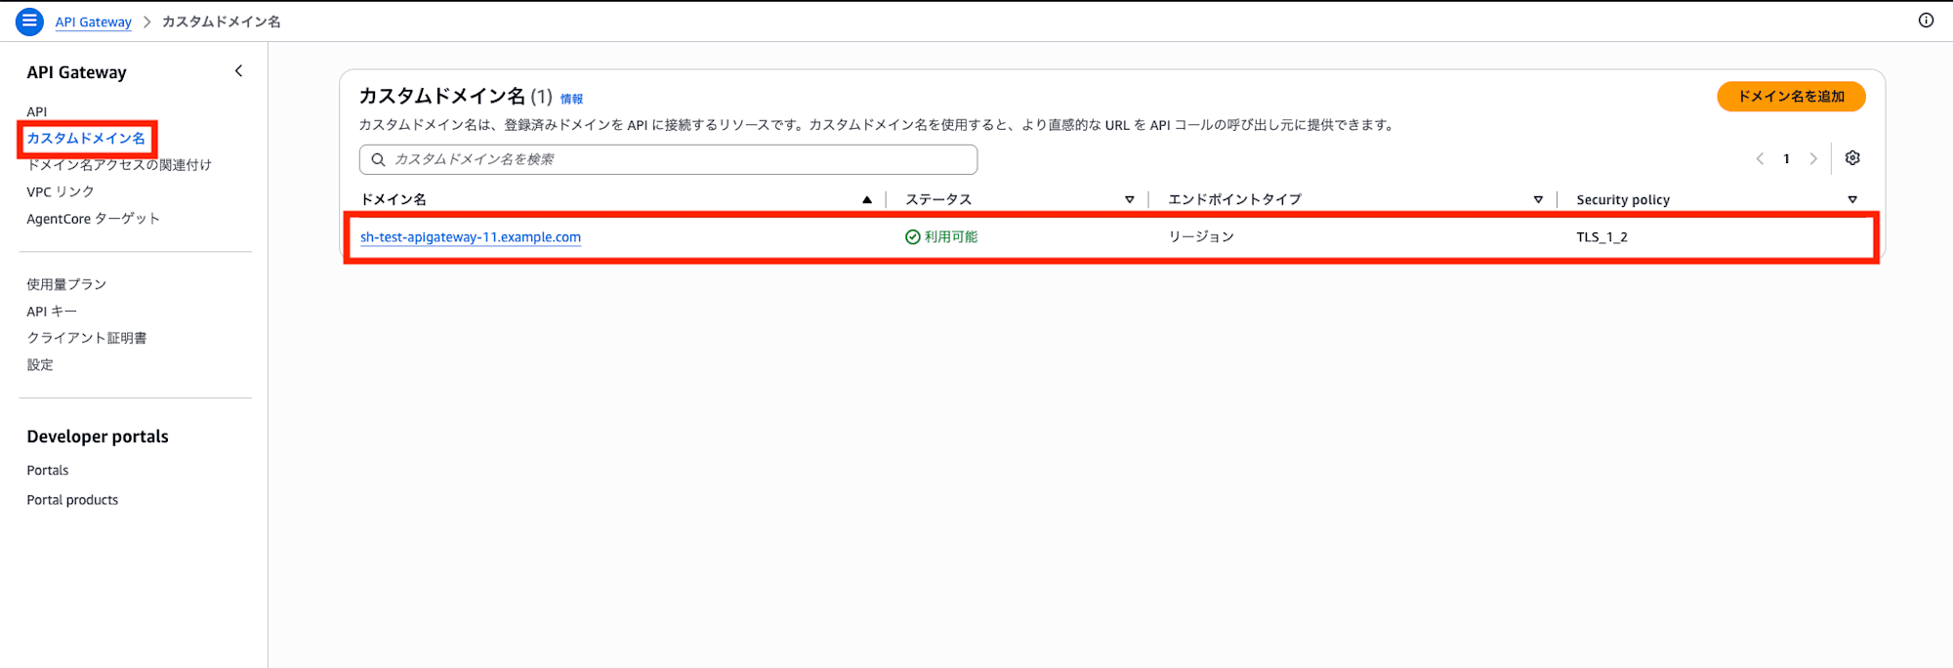The image size is (1953, 668).
Task: Sort by エンドポイントタイプ column arrow
Action: pyautogui.click(x=1538, y=199)
